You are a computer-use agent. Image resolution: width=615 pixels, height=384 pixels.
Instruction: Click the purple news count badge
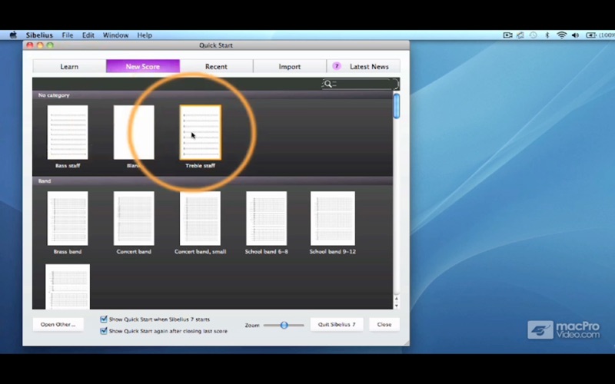[337, 66]
